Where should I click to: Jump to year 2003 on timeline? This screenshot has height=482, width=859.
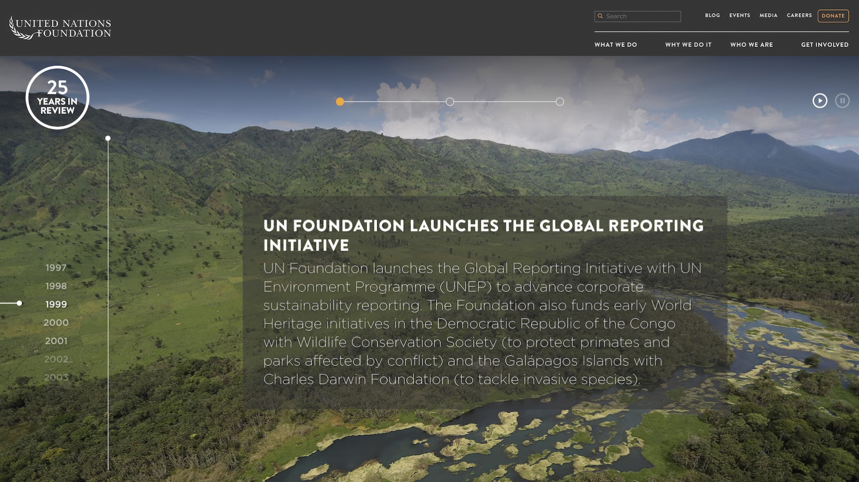coord(56,377)
